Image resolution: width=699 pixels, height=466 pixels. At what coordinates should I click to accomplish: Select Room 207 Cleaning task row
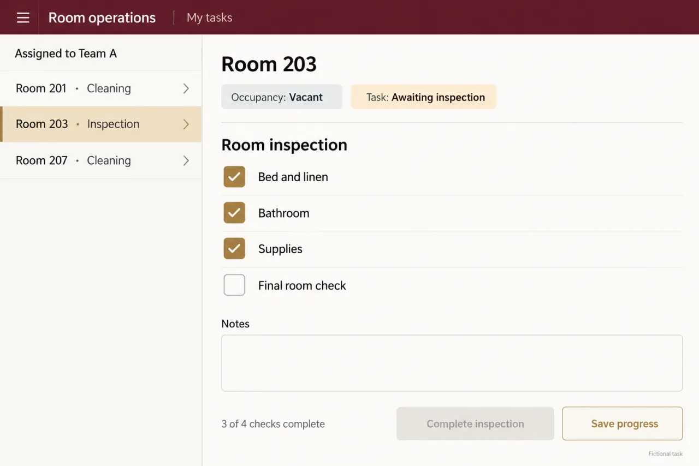click(x=101, y=160)
